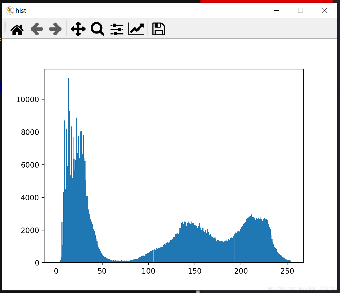Viewport: 340px width, 293px height.
Task: Save the figure with floppy disk icon
Action: point(158,29)
